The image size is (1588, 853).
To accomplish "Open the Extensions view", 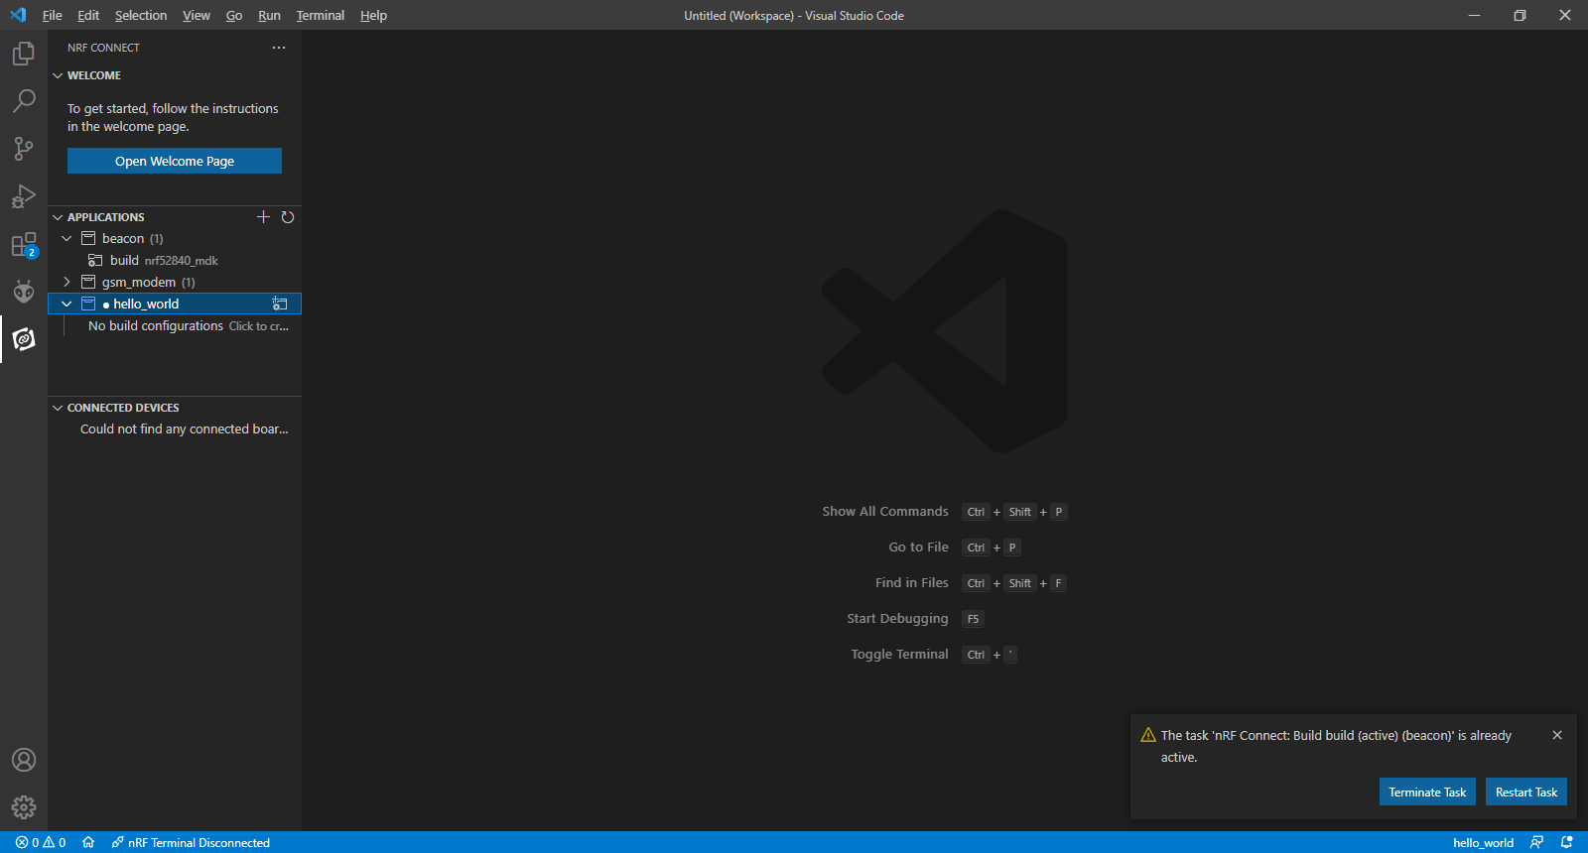I will [24, 244].
